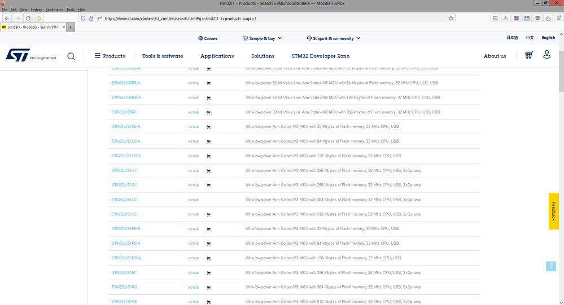Screen dimensions: 564x305
Task: View site security lock information
Action: 91,18
